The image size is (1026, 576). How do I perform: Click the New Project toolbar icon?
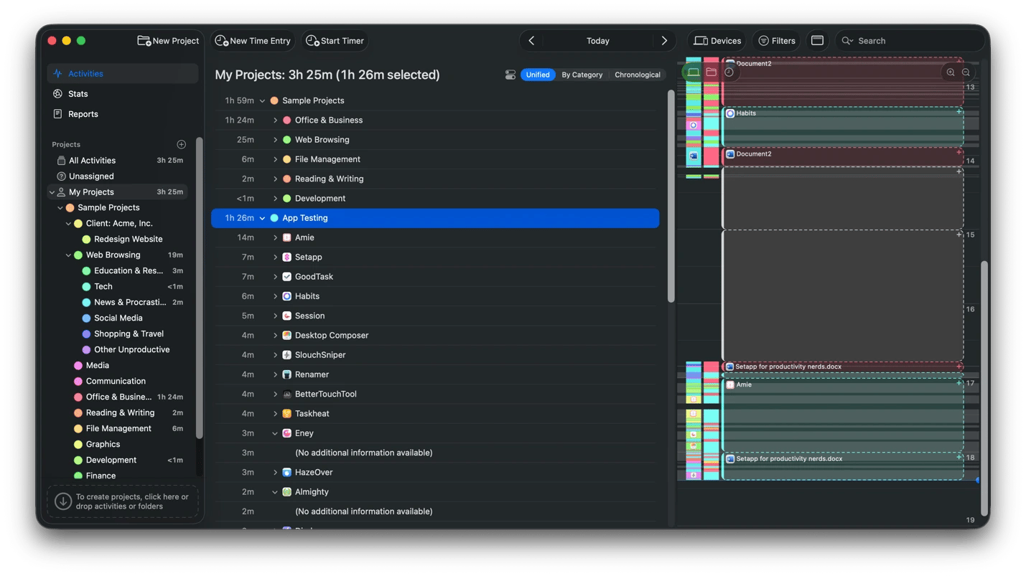pos(144,41)
